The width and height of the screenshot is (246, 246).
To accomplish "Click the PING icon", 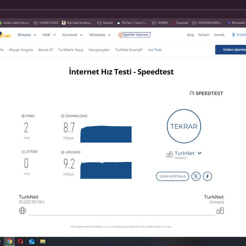I will [23, 116].
